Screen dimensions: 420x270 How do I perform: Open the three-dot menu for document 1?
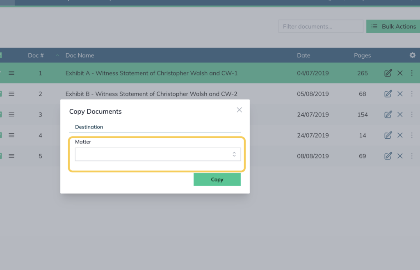pyautogui.click(x=412, y=73)
